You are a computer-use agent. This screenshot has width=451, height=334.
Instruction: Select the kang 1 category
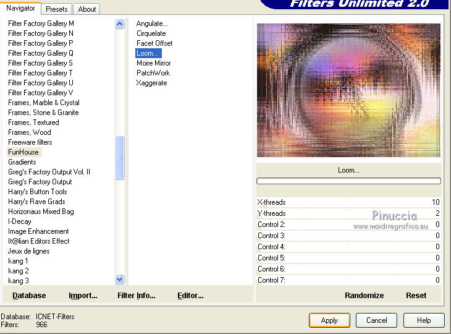tap(18, 261)
